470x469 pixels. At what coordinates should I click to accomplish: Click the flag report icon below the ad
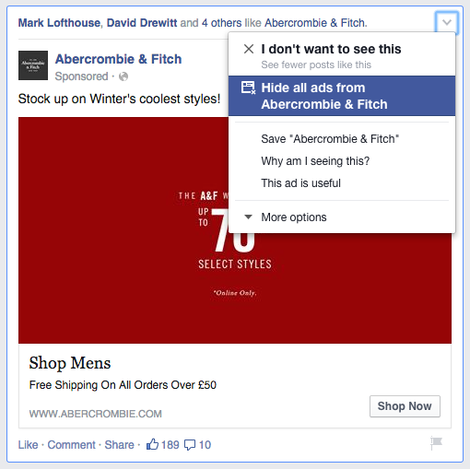pos(436,443)
